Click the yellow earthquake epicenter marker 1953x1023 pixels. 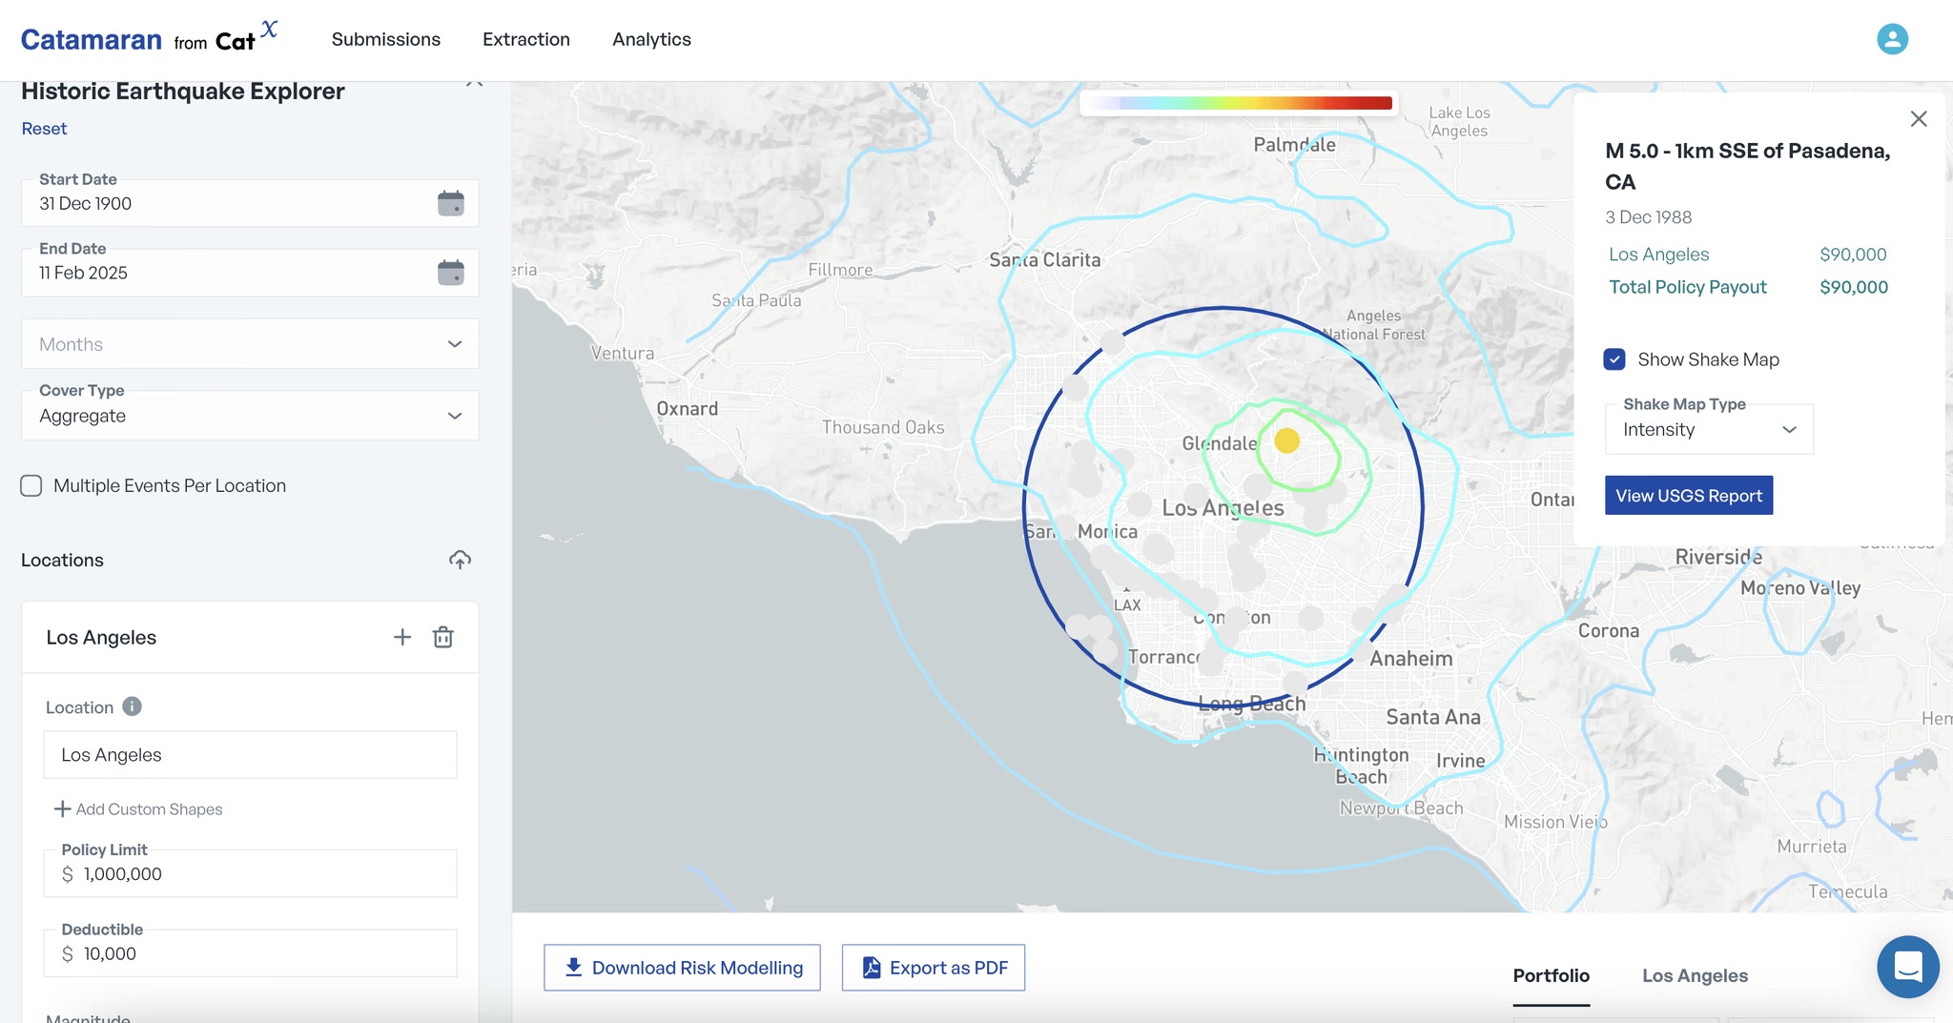1286,440
